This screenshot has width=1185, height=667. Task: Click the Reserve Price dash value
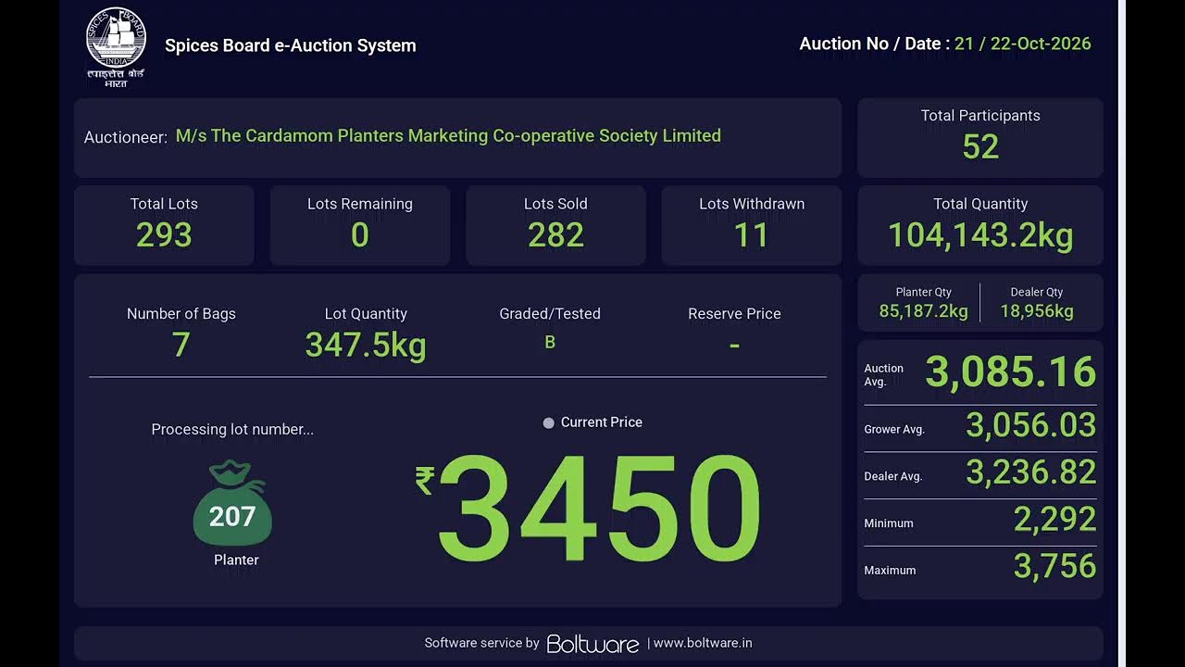[x=734, y=346]
